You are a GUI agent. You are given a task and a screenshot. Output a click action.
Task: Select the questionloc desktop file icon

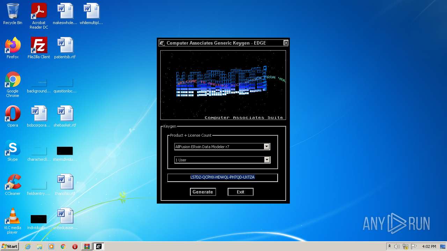[65, 84]
